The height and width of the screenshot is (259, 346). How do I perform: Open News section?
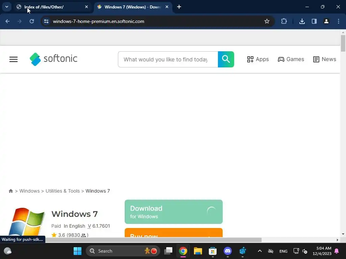click(x=325, y=59)
